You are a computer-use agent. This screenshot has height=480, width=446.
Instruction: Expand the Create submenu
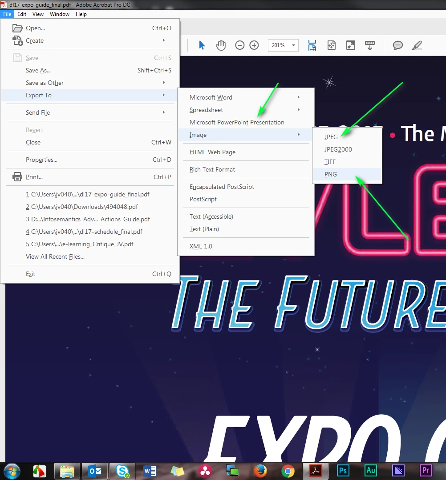coord(89,41)
